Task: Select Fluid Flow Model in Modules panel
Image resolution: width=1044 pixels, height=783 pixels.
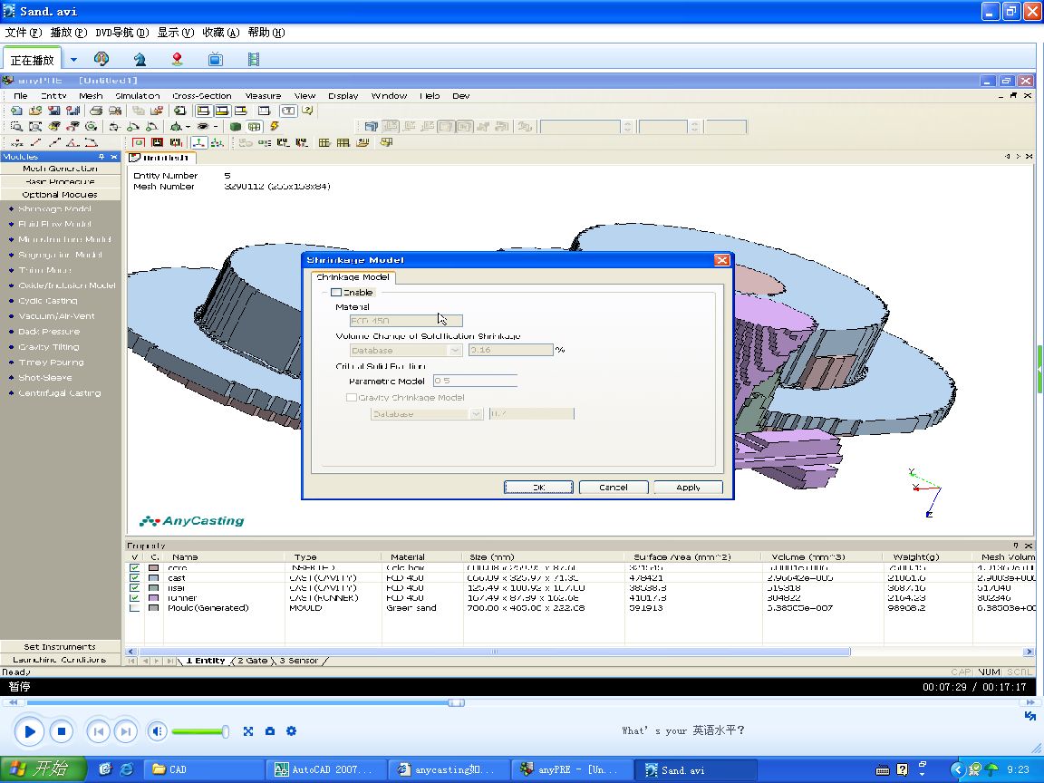Action: (54, 224)
